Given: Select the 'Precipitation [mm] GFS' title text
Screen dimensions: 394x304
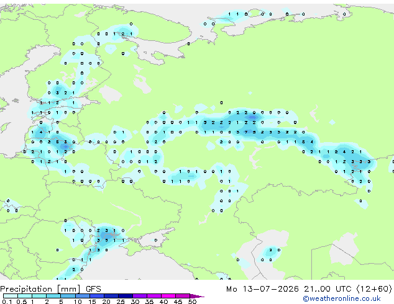Looking at the screenshot, I should click(x=50, y=288).
